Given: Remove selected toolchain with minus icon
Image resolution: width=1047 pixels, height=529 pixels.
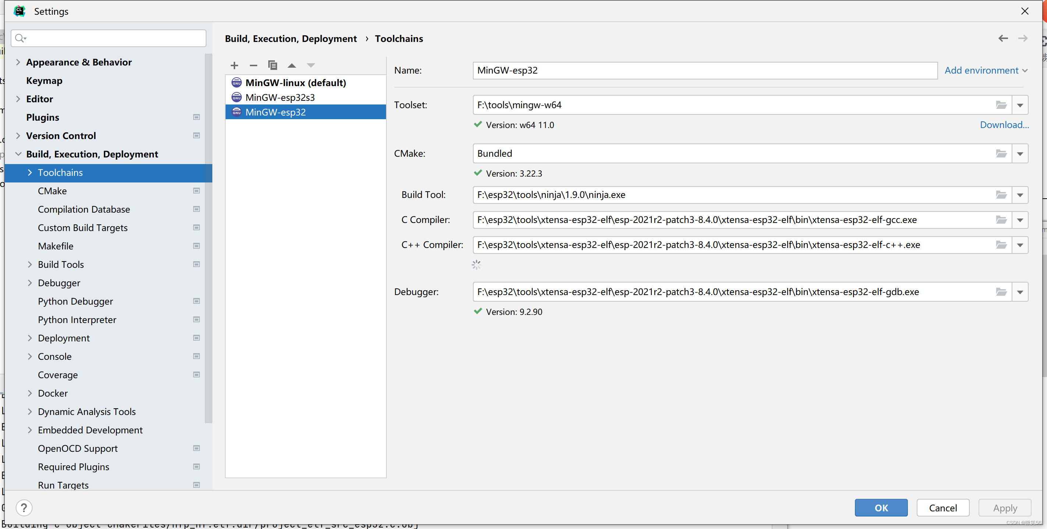Looking at the screenshot, I should pyautogui.click(x=253, y=65).
